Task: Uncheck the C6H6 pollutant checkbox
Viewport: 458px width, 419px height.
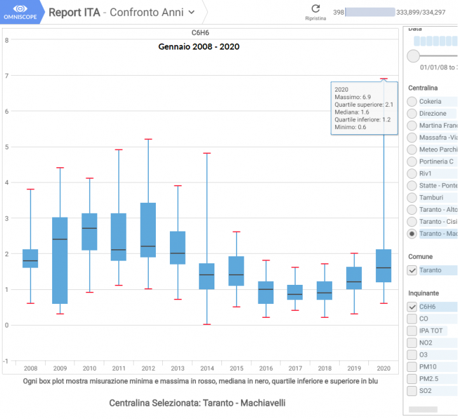Action: click(412, 306)
